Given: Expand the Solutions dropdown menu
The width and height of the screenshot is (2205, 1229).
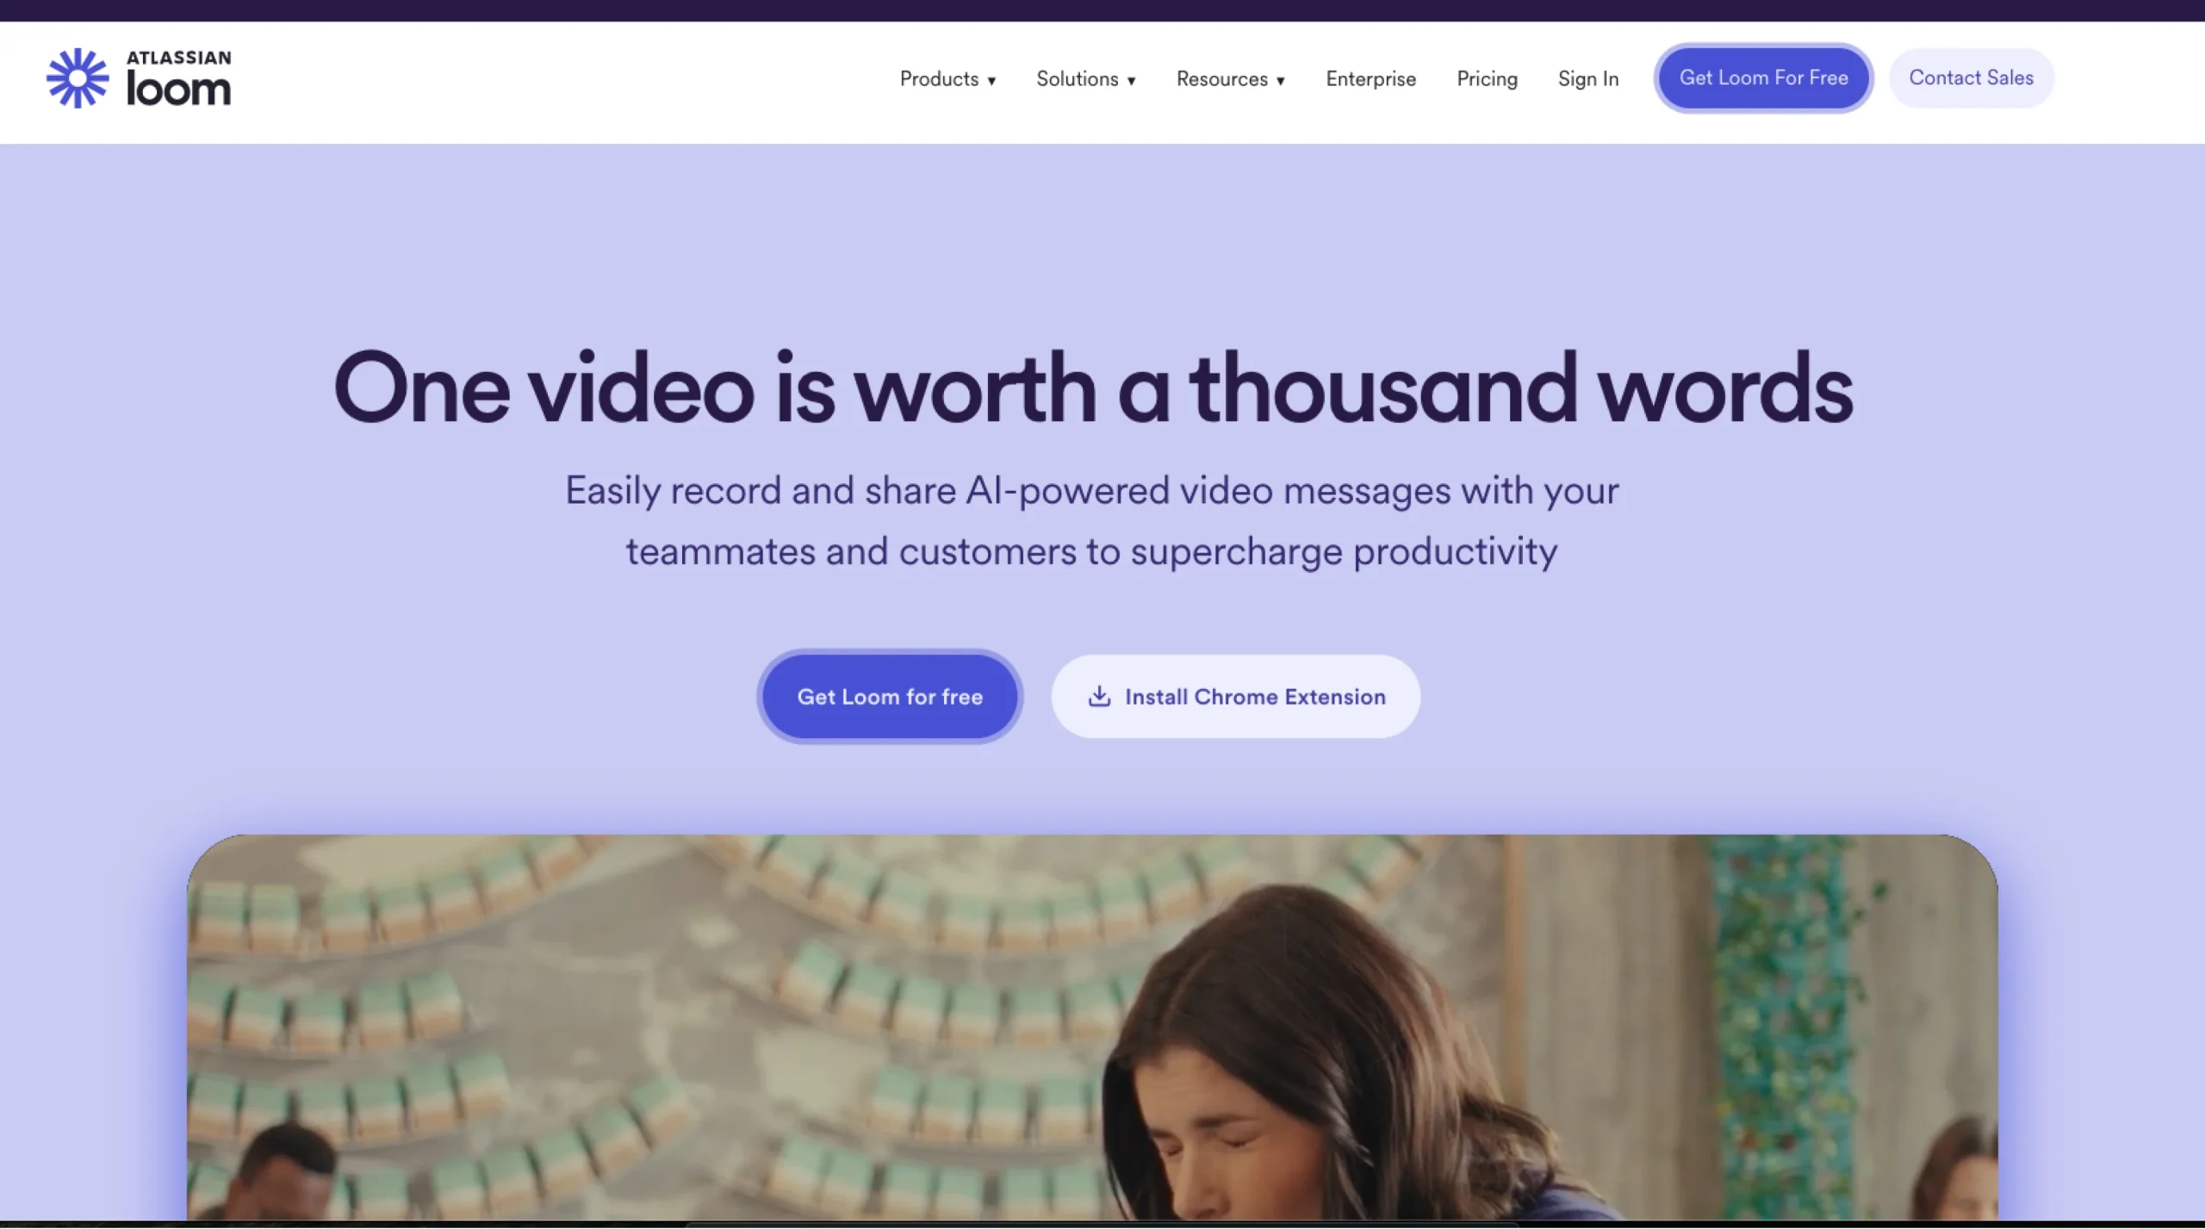Looking at the screenshot, I should click(1086, 79).
